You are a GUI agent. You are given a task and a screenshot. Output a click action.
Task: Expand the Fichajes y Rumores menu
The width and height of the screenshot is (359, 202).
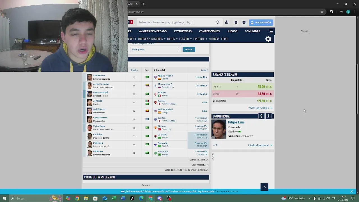coord(152,39)
